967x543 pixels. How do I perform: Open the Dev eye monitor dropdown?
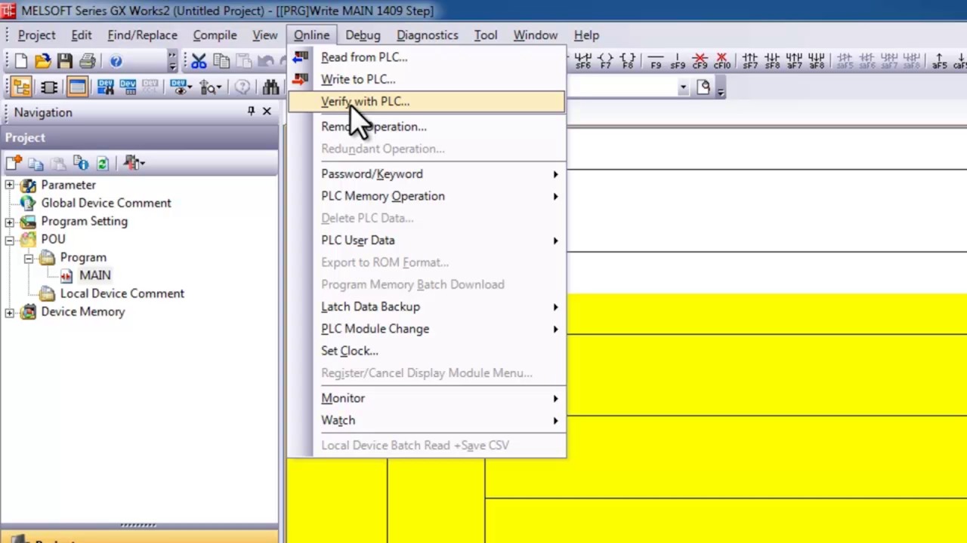click(x=182, y=87)
